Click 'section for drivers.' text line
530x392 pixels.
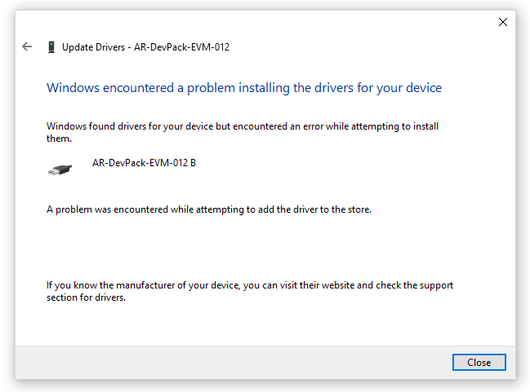(87, 297)
